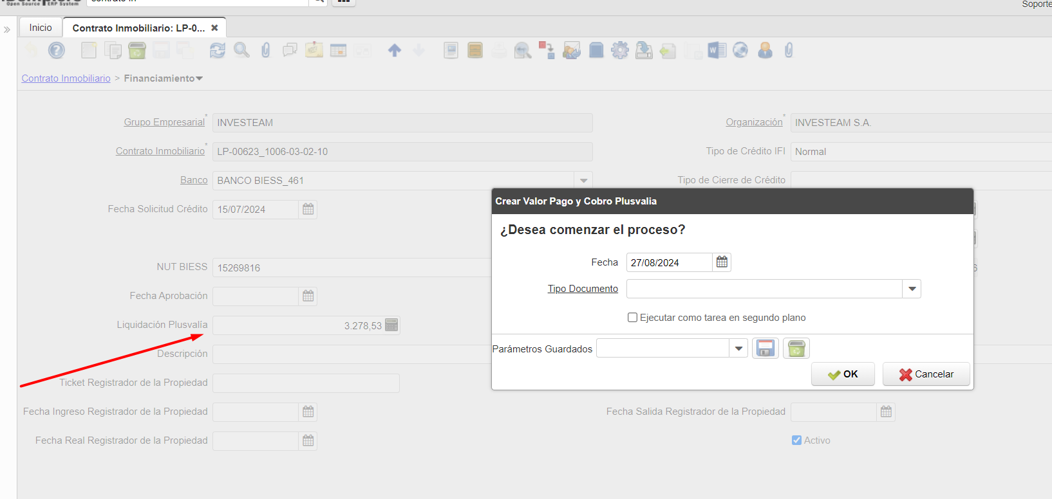
Task: Click the Cancelar button
Action: [926, 374]
